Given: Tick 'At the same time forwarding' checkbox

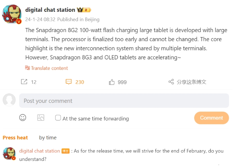Looking at the screenshot, I should click(x=58, y=118).
